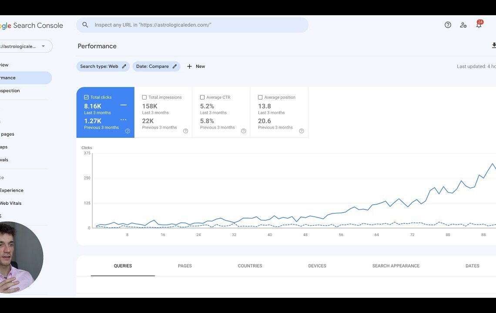This screenshot has height=313, width=496.
Task: Click the magnifier icon in the URL inspect bar
Action: 85,25
